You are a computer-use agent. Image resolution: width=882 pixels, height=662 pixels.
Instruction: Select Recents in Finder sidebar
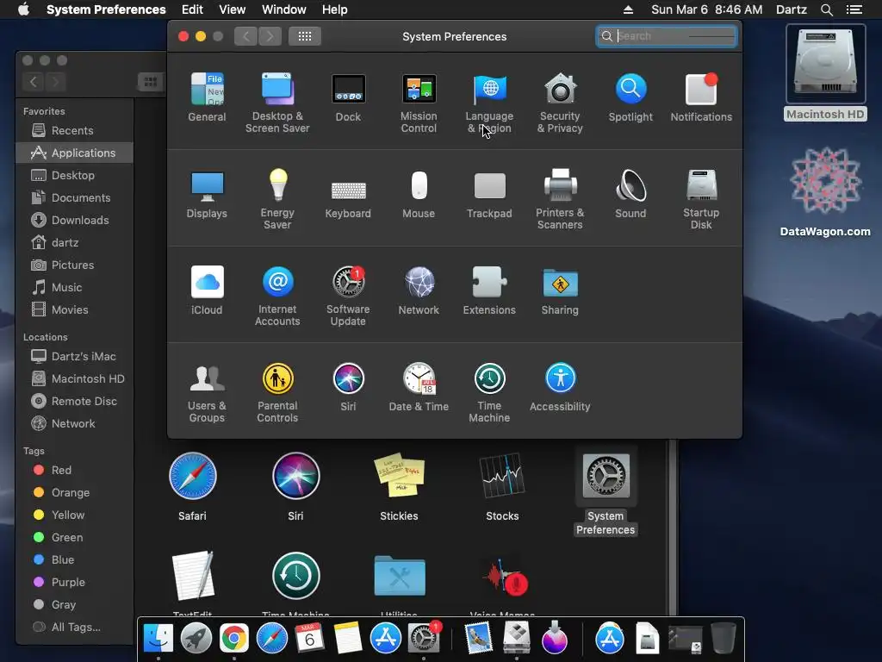[x=74, y=131]
